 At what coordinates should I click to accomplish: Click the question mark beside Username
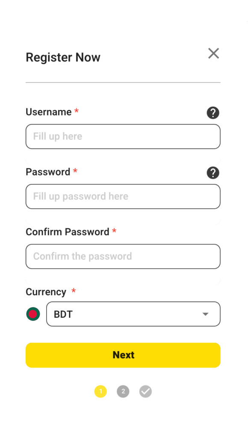(213, 113)
